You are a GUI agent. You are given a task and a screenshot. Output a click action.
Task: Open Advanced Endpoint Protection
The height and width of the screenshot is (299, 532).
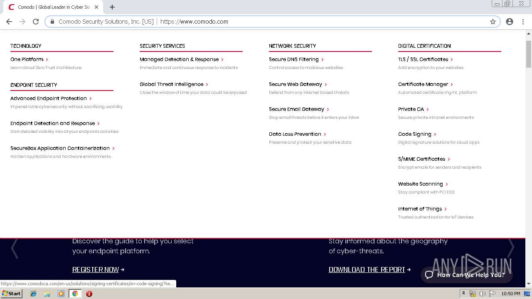click(x=49, y=98)
